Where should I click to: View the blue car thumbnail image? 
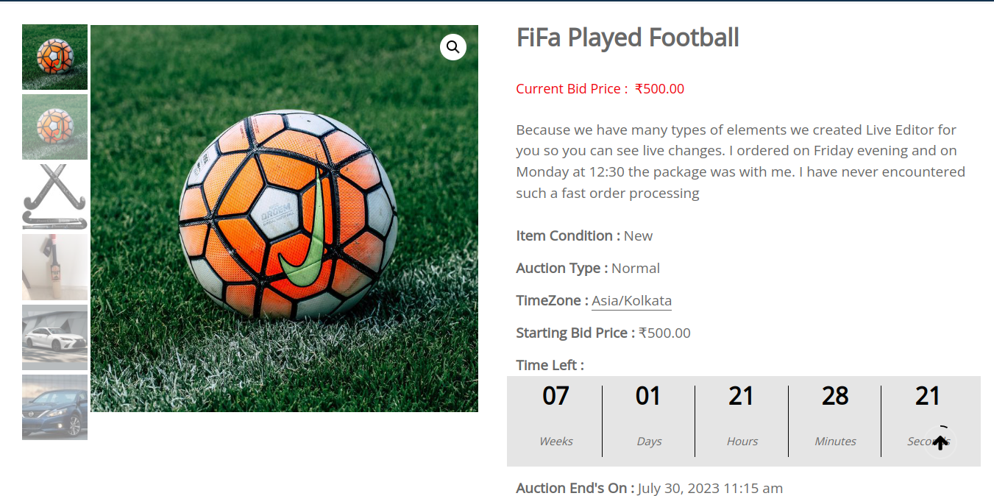pos(54,407)
